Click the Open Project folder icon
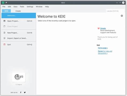Screen dimensions: 127x96 [4, 21]
